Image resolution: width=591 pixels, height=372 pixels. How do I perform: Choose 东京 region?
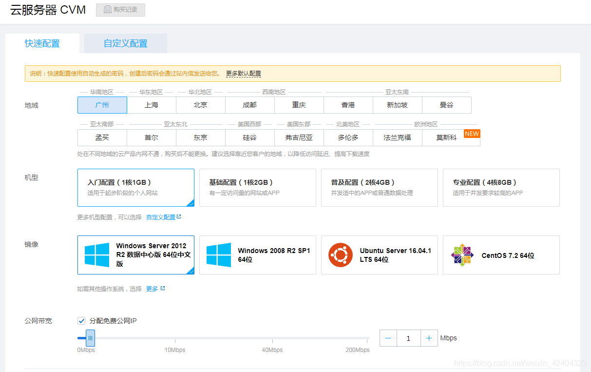[201, 137]
